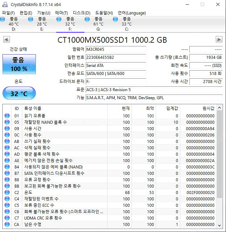Click the 임계값 column header

pyautogui.click(x=168, y=108)
